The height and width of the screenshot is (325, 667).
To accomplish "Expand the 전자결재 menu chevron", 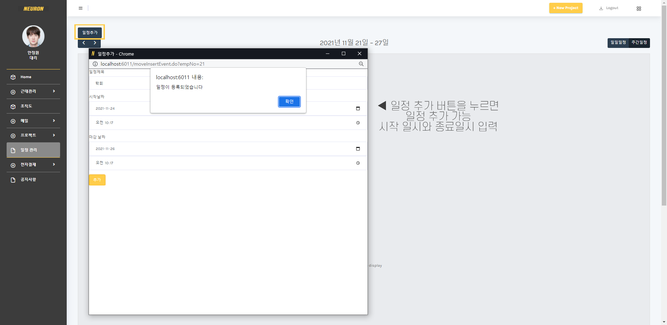I will (x=54, y=164).
